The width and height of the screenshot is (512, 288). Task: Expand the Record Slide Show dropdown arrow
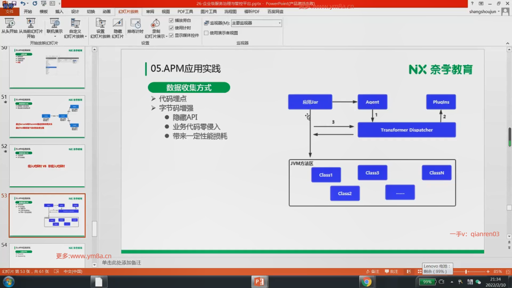(166, 37)
